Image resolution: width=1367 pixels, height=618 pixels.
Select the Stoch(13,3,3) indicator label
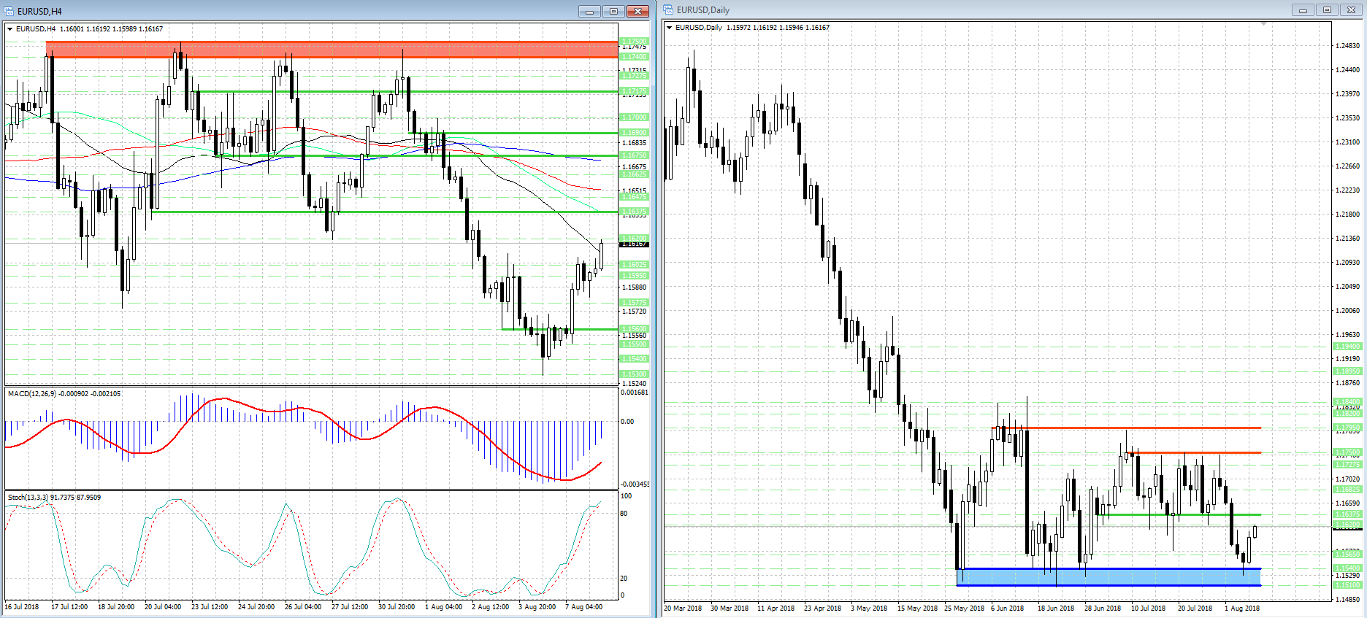(54, 498)
